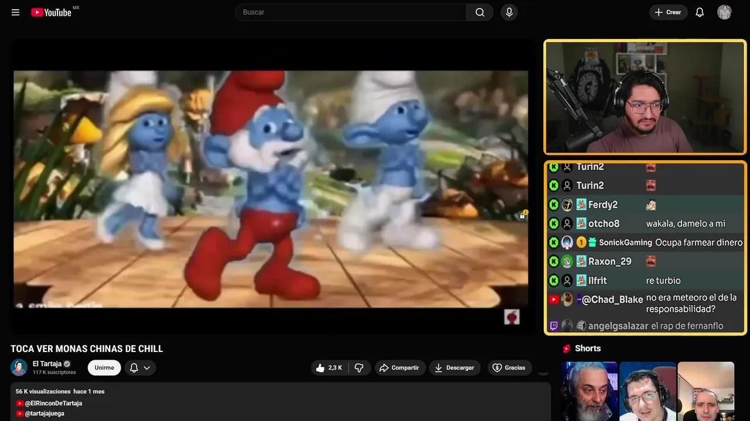Viewport: 750px width, 421px height.
Task: Click the Gracias button
Action: click(x=509, y=368)
